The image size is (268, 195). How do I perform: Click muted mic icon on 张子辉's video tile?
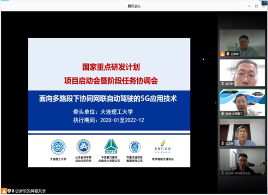coord(223,173)
